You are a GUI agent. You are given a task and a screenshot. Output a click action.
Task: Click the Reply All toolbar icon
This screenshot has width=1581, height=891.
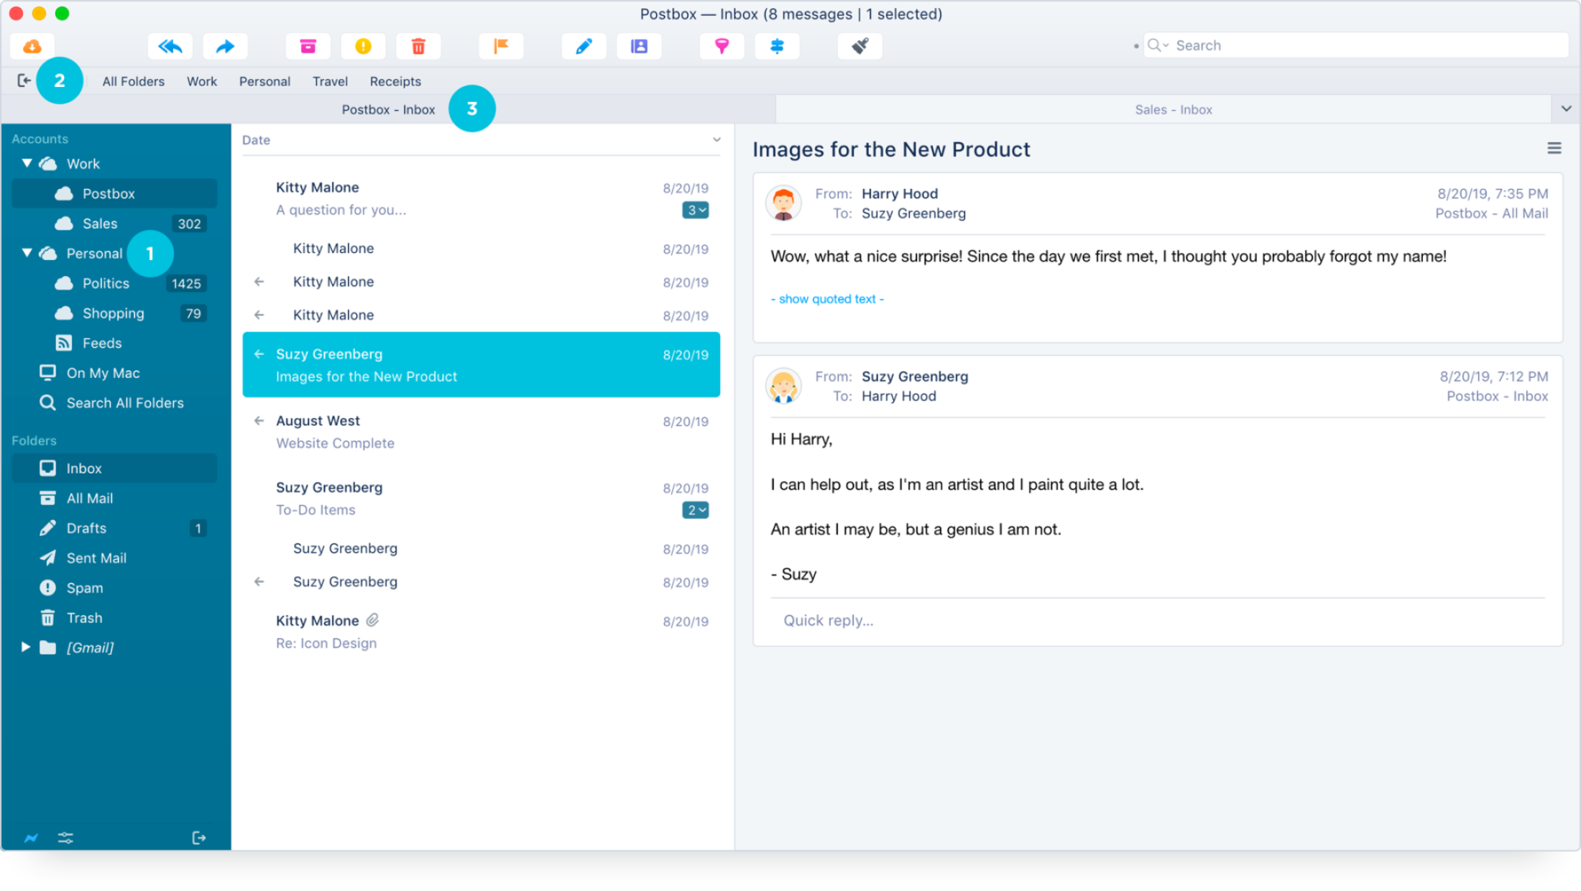tap(170, 46)
